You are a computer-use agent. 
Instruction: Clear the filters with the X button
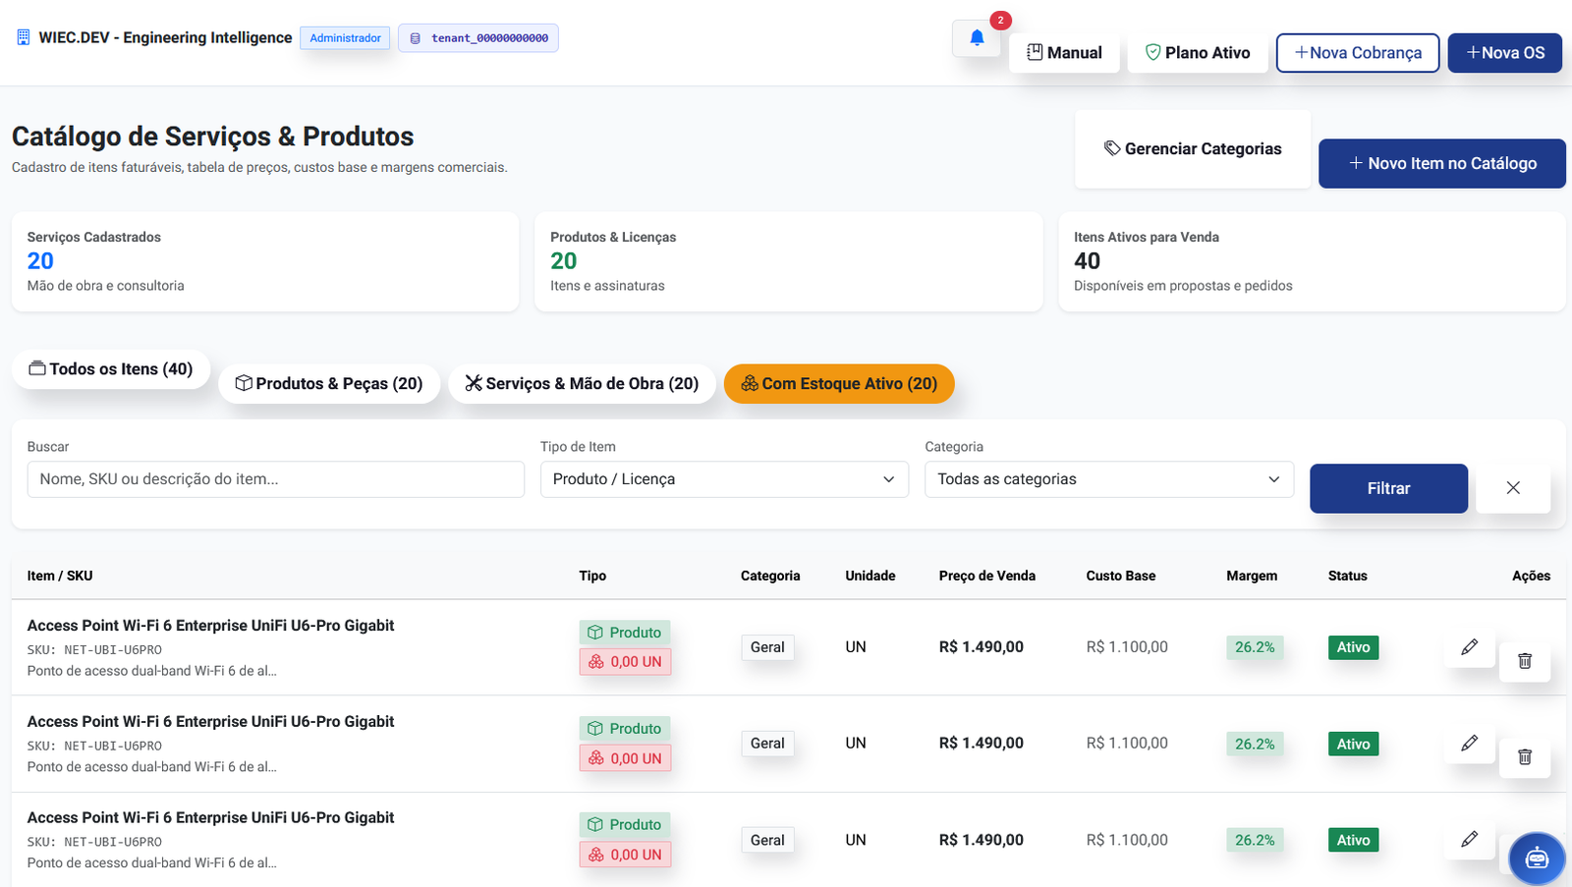[1513, 488]
